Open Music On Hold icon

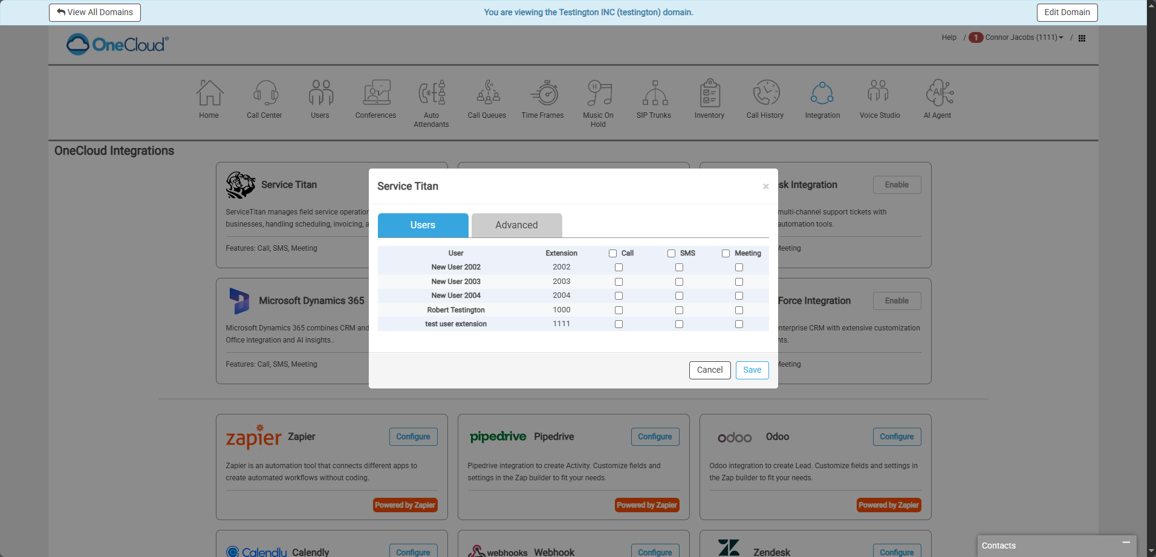[x=598, y=94]
